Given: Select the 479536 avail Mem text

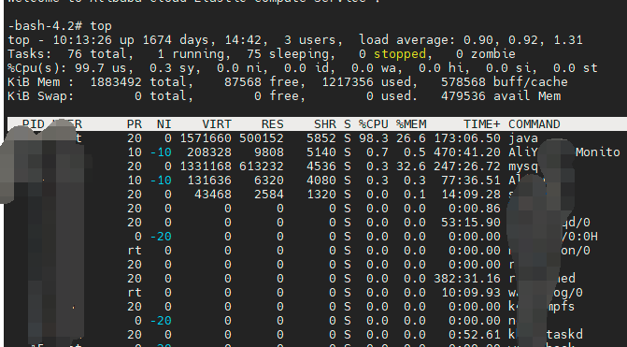Looking at the screenshot, I should tap(501, 96).
